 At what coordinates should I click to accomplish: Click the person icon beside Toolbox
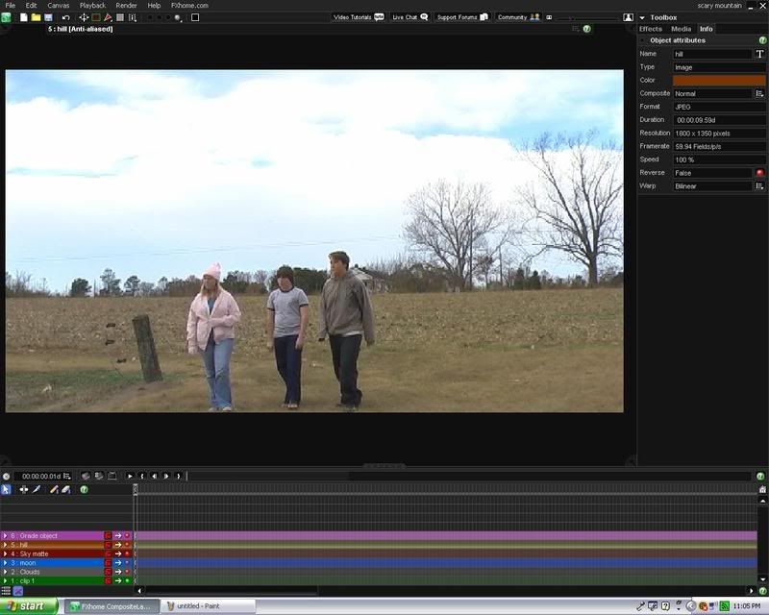pyautogui.click(x=628, y=17)
